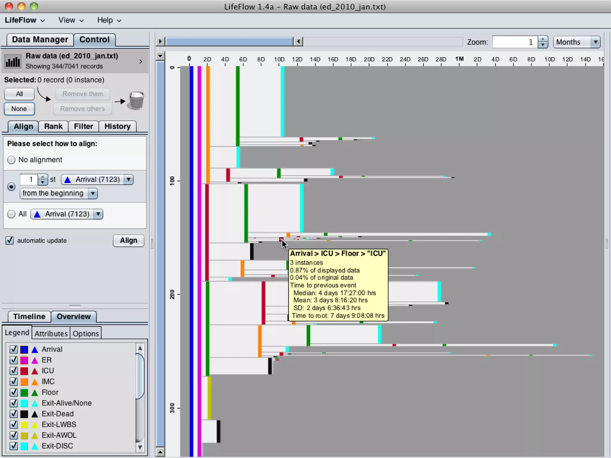Click the chevron arrow beside Raw data

click(x=141, y=61)
